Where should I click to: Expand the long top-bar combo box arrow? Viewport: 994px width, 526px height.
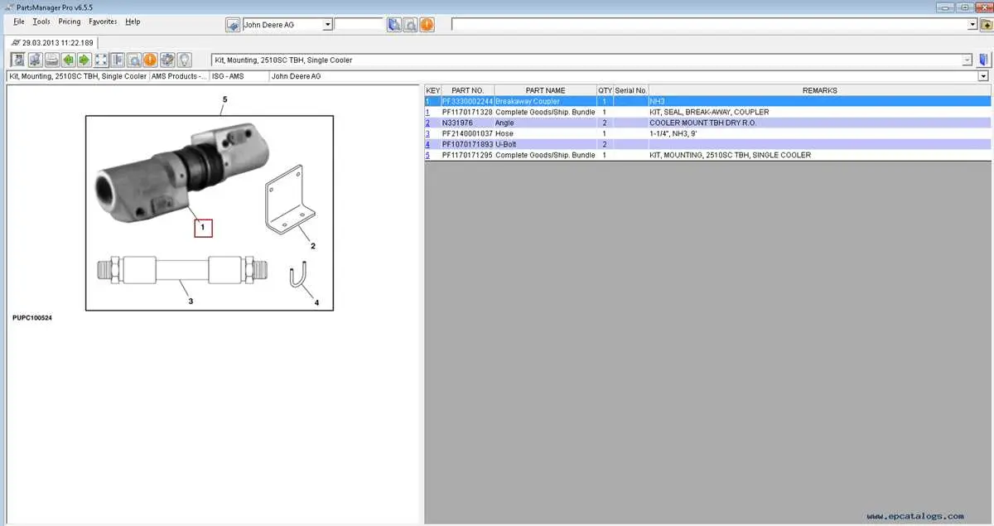tap(973, 25)
